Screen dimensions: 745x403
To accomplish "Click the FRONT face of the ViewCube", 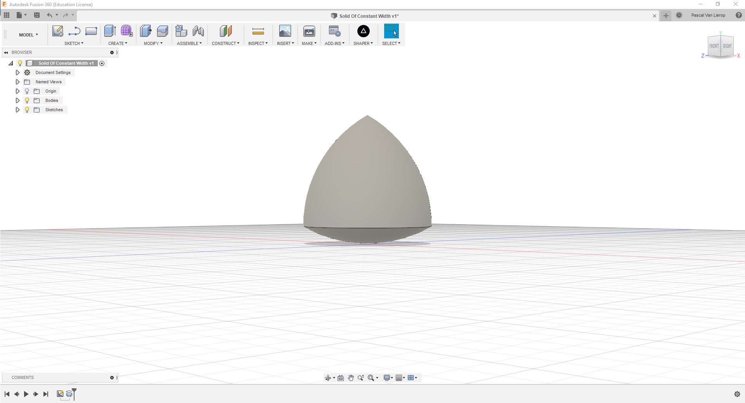I will click(714, 46).
